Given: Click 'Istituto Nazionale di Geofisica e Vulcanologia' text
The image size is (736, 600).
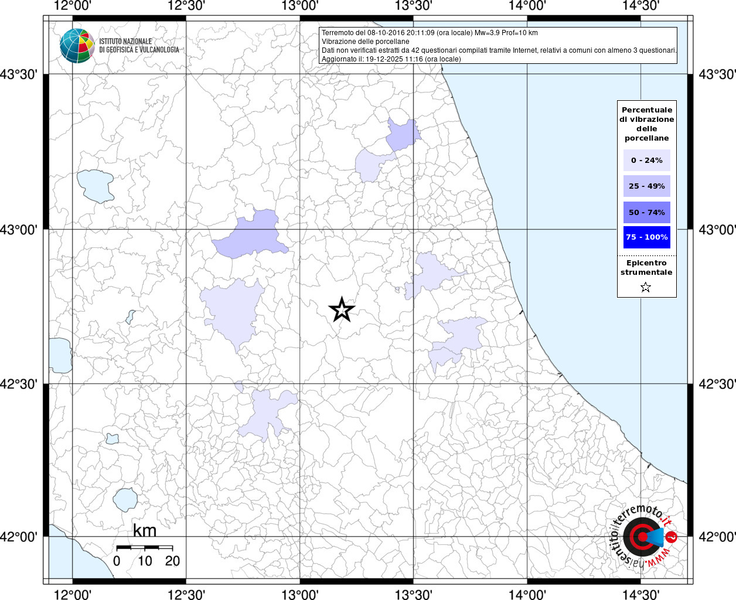Looking at the screenshot, I should coord(139,46).
